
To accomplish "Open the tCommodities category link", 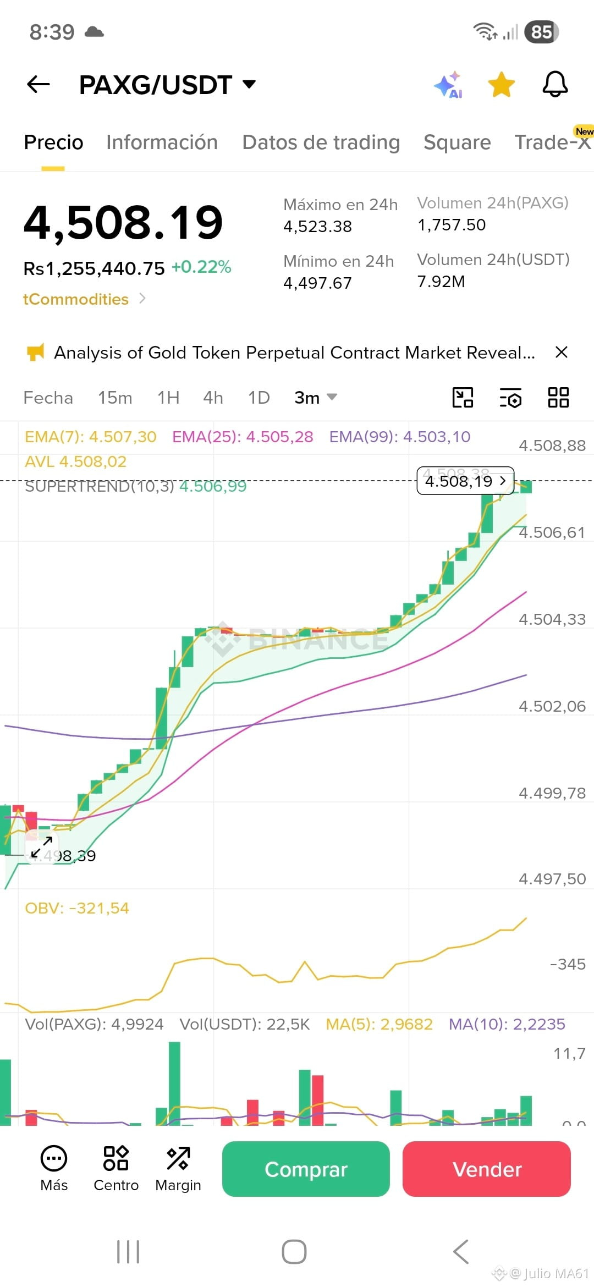I will (x=76, y=299).
